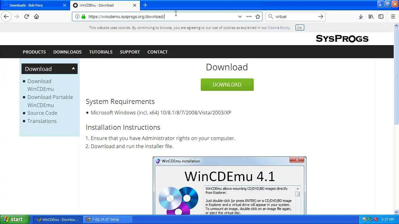Close the WinCDEmu - Download tab
The width and height of the screenshot is (399, 224).
click(x=135, y=5)
